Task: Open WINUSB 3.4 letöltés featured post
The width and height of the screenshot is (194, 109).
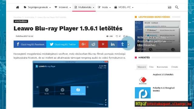Action: pyautogui.click(x=158, y=36)
